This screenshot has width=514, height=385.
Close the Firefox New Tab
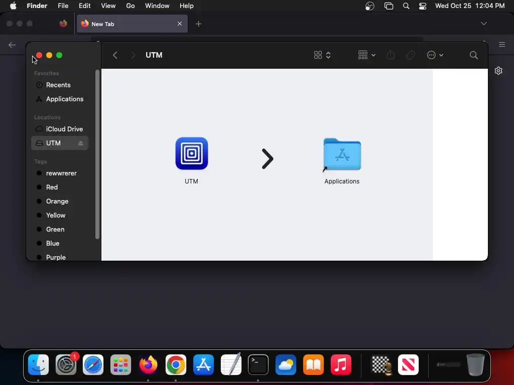(180, 24)
